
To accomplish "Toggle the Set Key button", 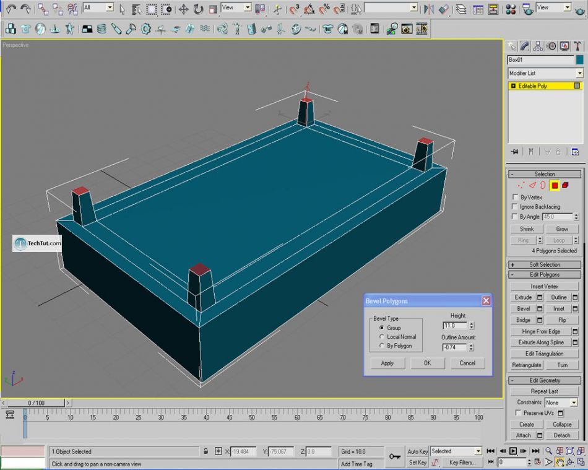I will pos(417,463).
